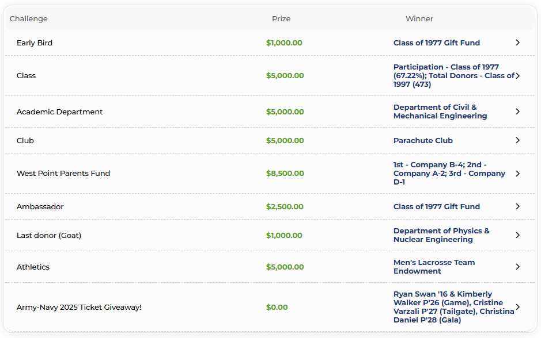Open Department of Civil & Mechanical Engineering link

(440, 112)
